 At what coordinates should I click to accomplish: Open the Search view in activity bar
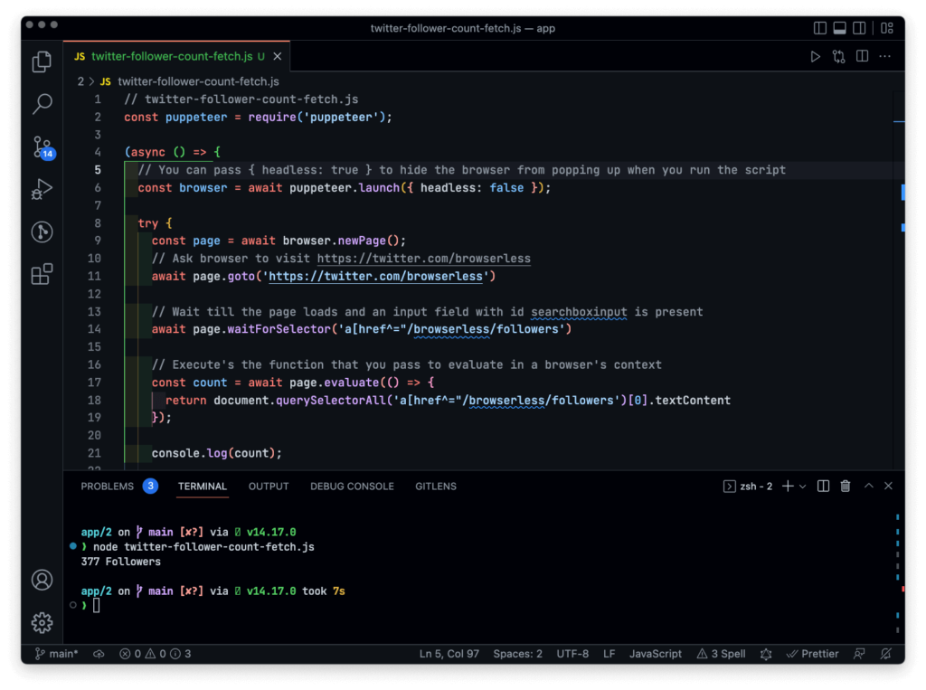point(42,104)
